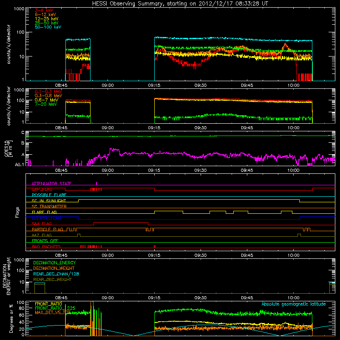
Task: Click counts/s/detector axis title of keV panel
Action: pyautogui.click(x=8, y=44)
